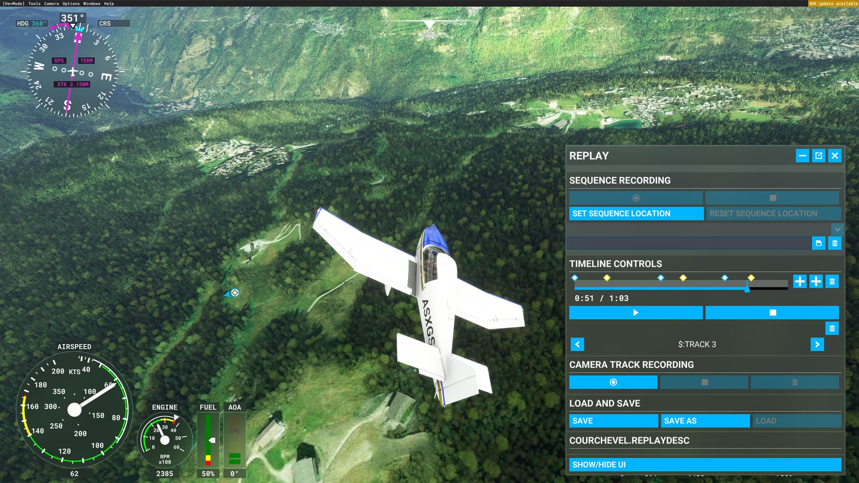Click second plus icon next to timeline
The image size is (859, 483).
(816, 281)
